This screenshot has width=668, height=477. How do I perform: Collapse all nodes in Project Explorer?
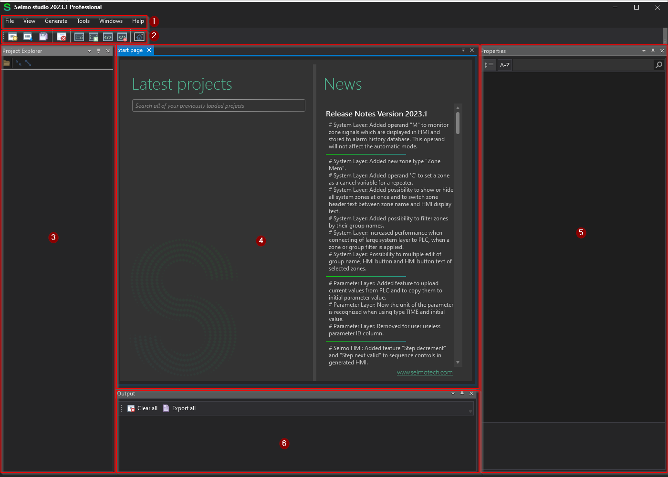[x=19, y=63]
